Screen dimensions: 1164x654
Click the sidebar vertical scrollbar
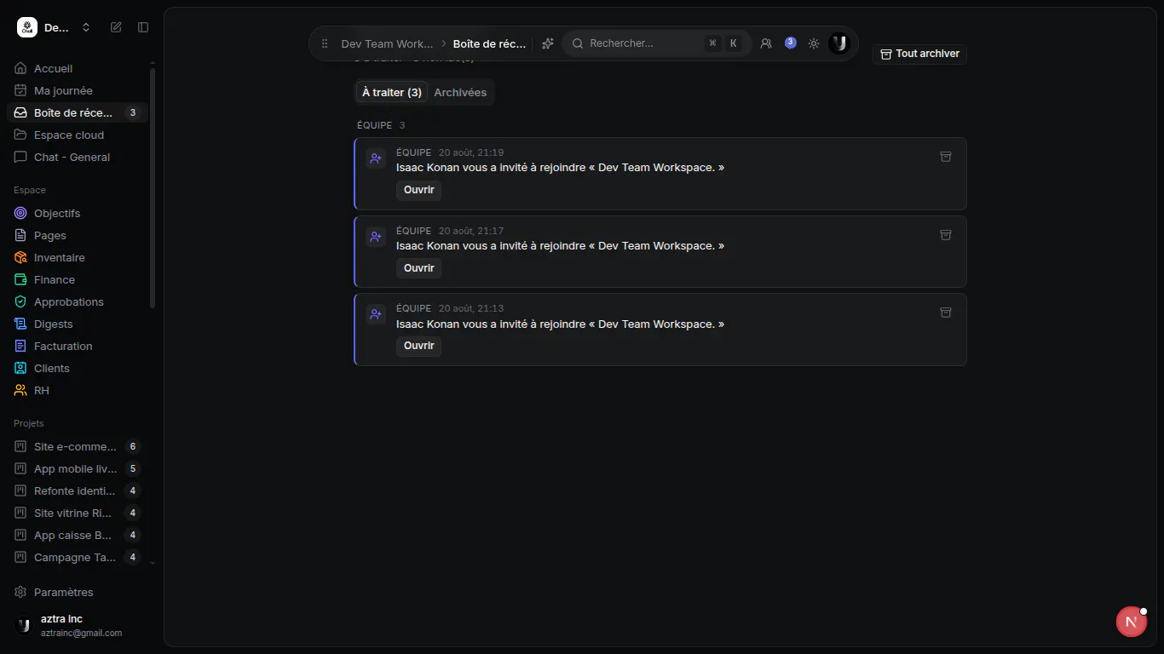[153, 187]
